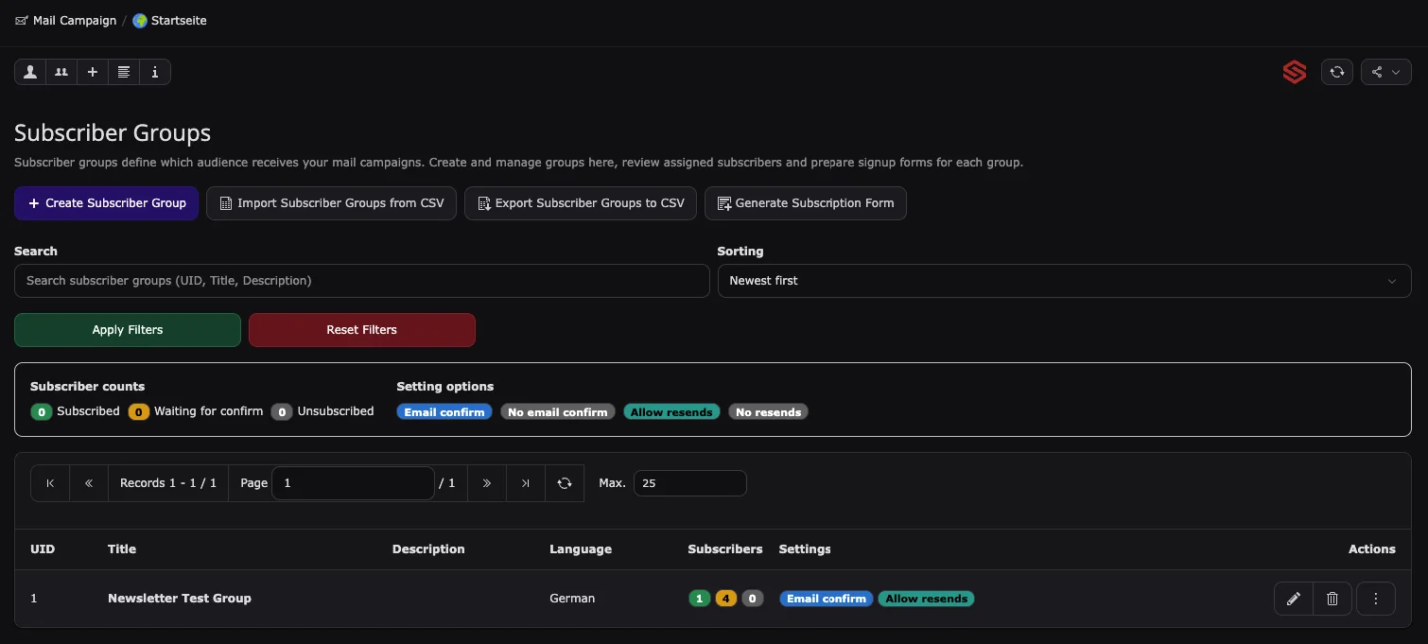Click the UID column header
The image size is (1428, 644).
point(43,549)
